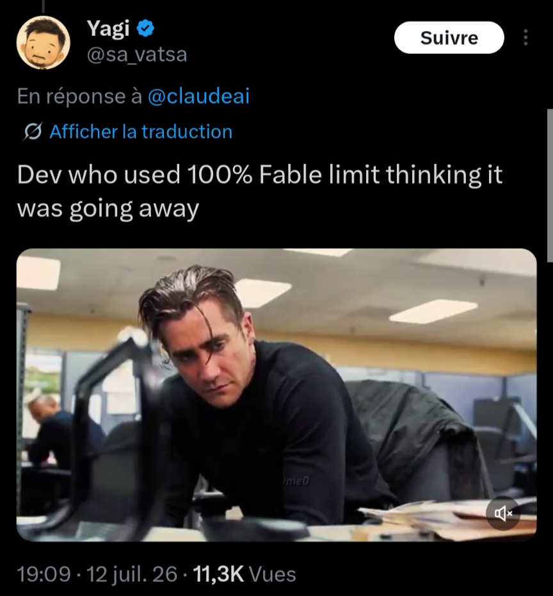Click the Suivre follow button

tap(449, 38)
